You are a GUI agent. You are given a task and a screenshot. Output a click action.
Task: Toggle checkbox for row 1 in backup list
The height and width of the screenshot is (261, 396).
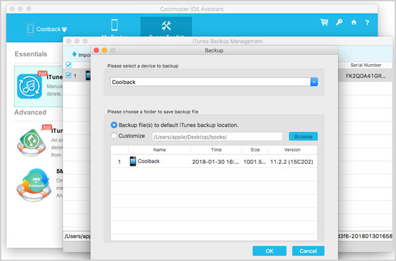click(69, 75)
